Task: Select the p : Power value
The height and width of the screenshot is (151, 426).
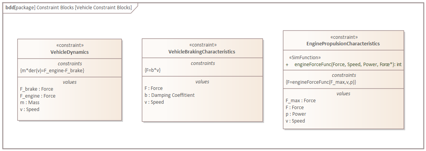Action: coord(296,114)
